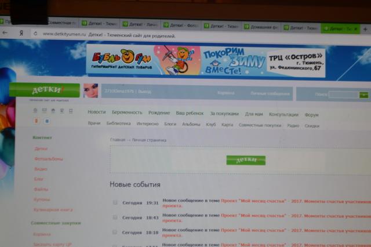Viewport: 371px width, 247px height.
Task: Open the Беременность menu section
Action: (x=127, y=112)
